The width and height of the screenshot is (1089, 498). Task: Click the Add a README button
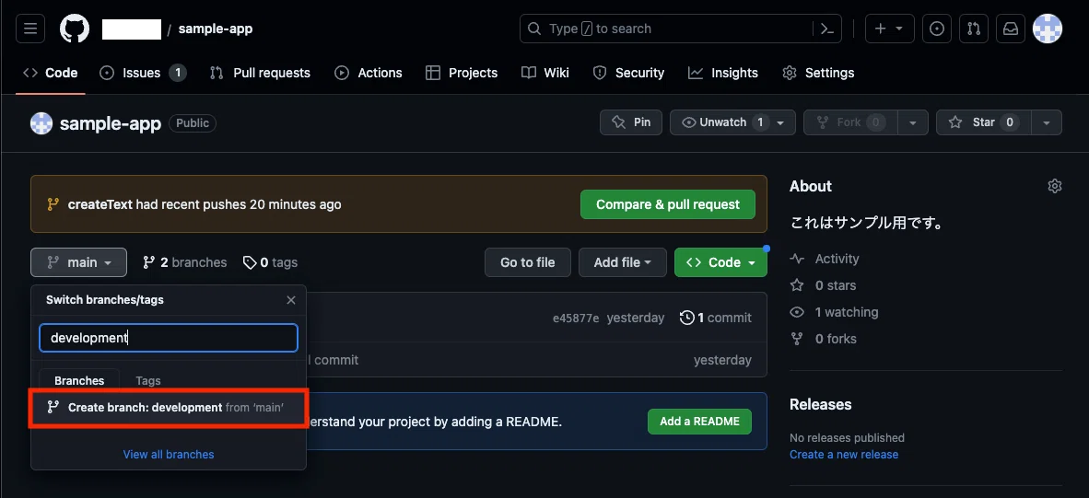click(x=699, y=421)
